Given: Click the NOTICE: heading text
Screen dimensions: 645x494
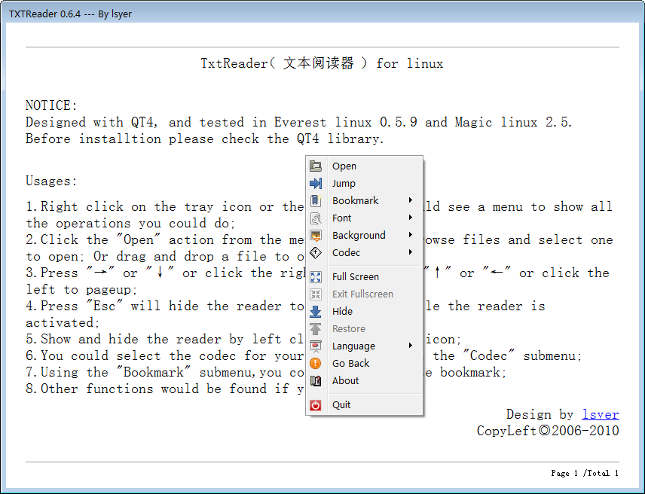Looking at the screenshot, I should [x=51, y=105].
